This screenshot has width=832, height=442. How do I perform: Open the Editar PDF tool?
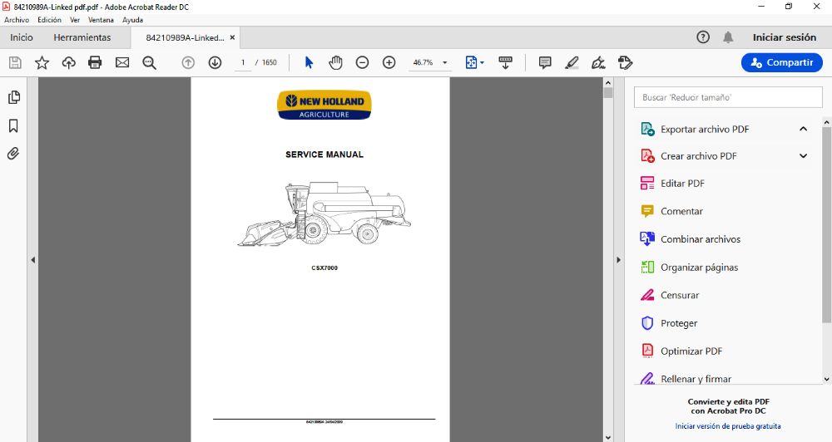click(x=682, y=184)
